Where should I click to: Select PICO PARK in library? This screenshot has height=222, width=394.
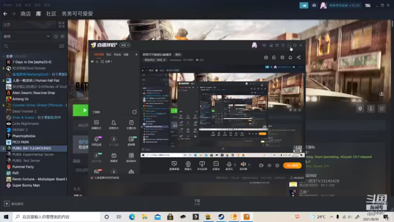pos(21,142)
